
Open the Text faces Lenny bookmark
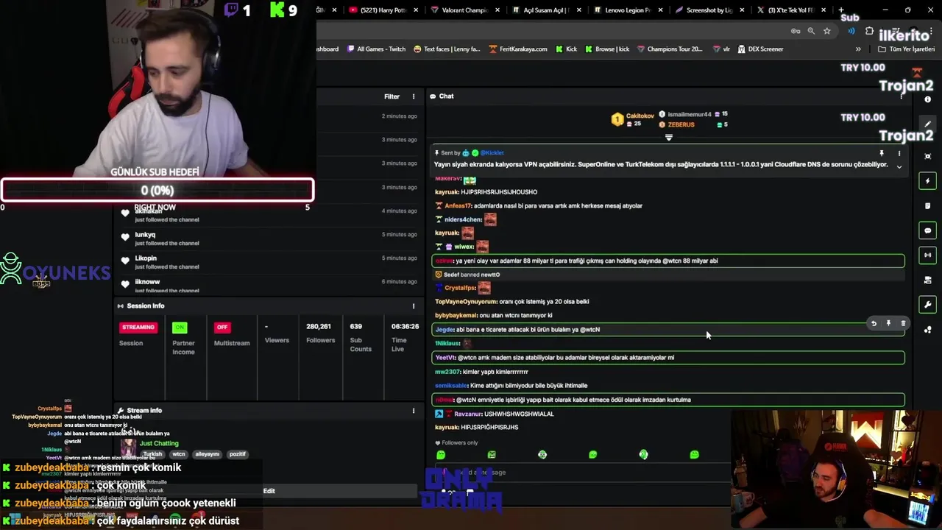[447, 49]
